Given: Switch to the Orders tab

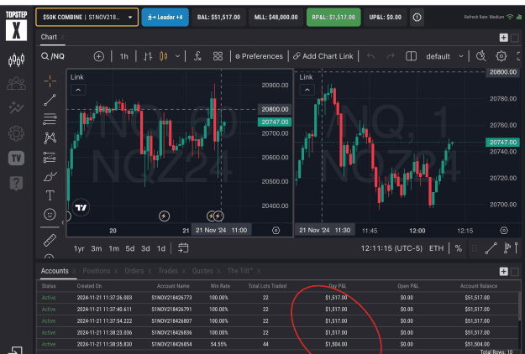Looking at the screenshot, I should click(134, 271).
